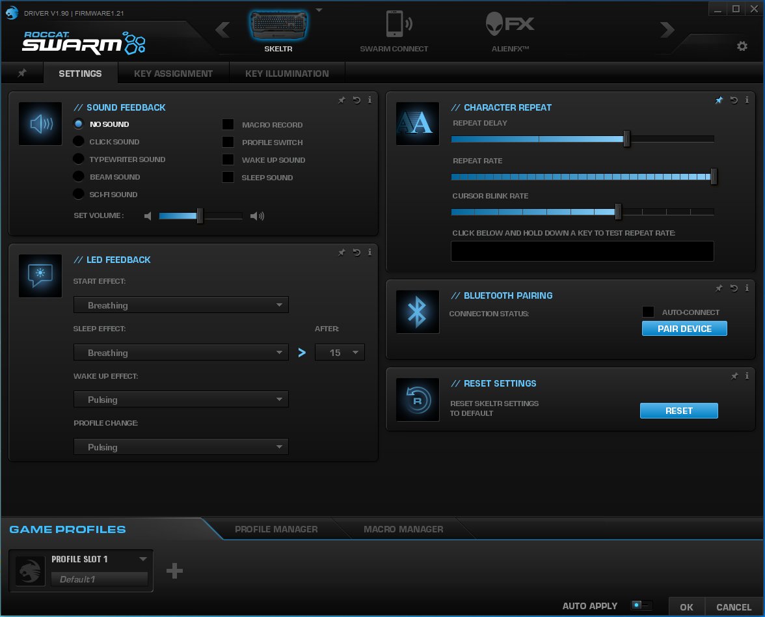Click the Repeat Delay slider handle
The width and height of the screenshot is (765, 617).
coord(626,139)
